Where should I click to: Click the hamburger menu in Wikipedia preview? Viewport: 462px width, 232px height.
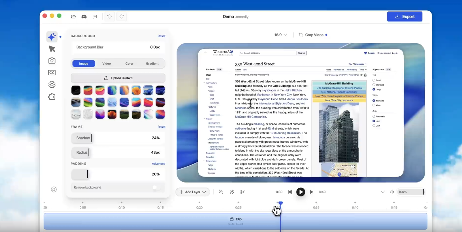[205, 53]
